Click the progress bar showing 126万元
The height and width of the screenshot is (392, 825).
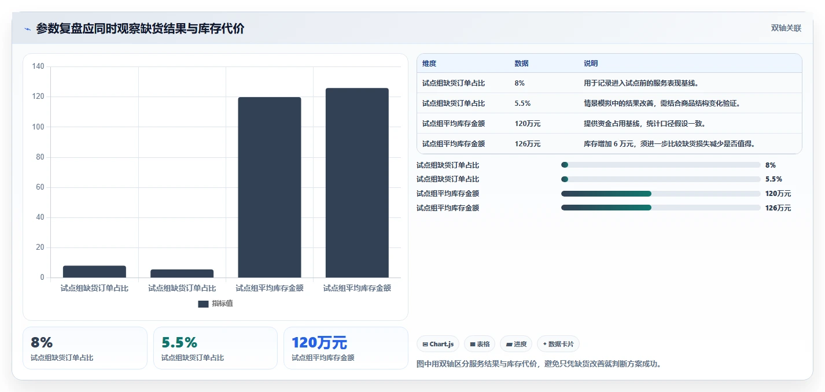tap(661, 208)
